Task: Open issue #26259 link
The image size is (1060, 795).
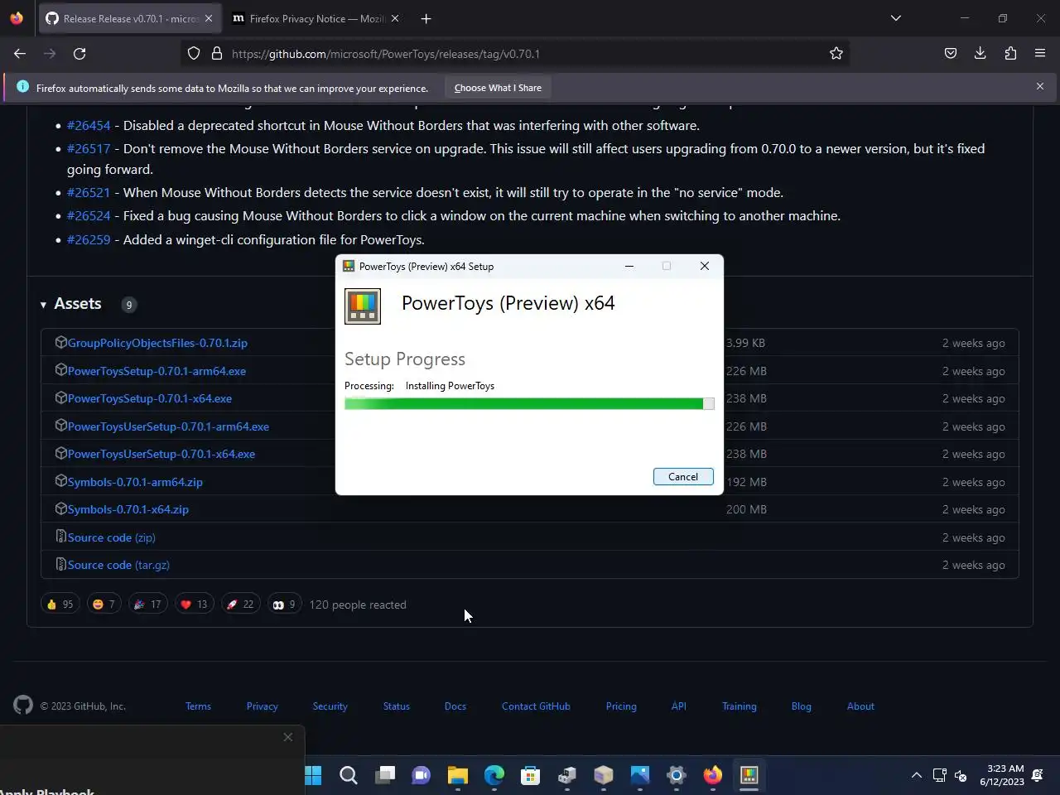Action: point(89,239)
